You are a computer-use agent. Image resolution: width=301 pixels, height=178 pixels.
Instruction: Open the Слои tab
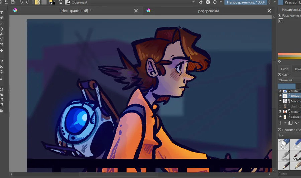click(285, 69)
